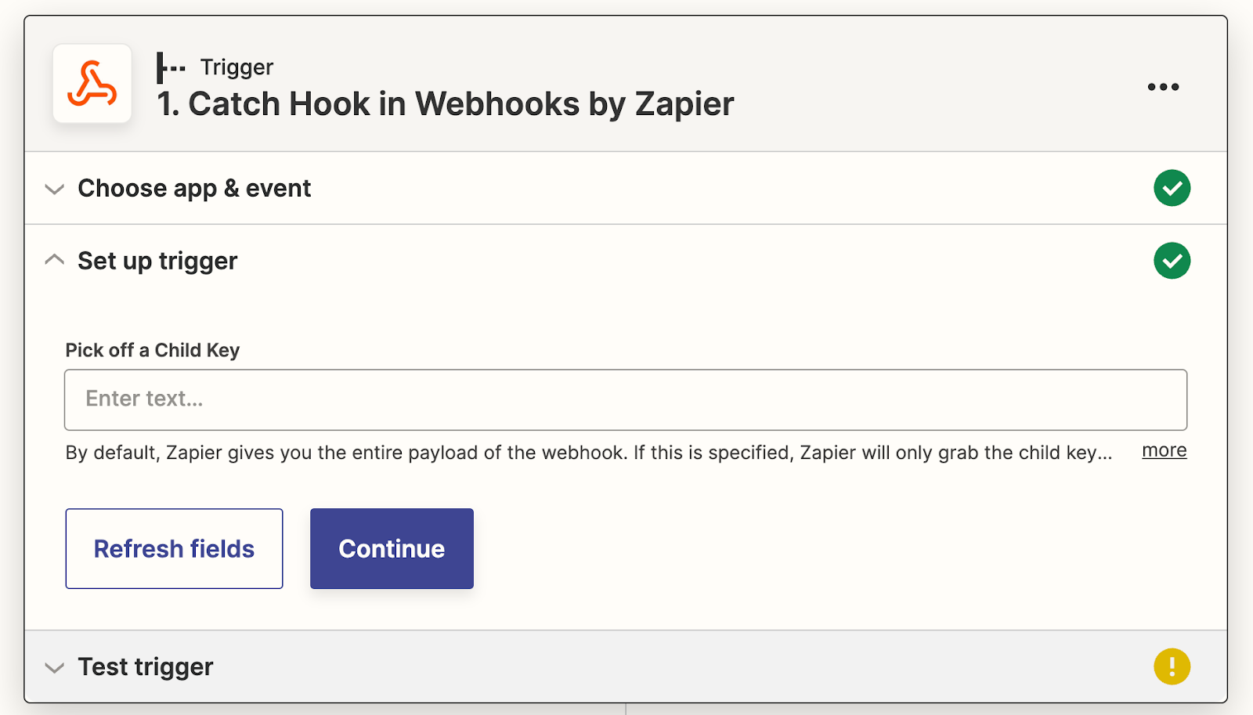The image size is (1253, 715).
Task: Click the trigger step flag icon
Action: tap(169, 67)
